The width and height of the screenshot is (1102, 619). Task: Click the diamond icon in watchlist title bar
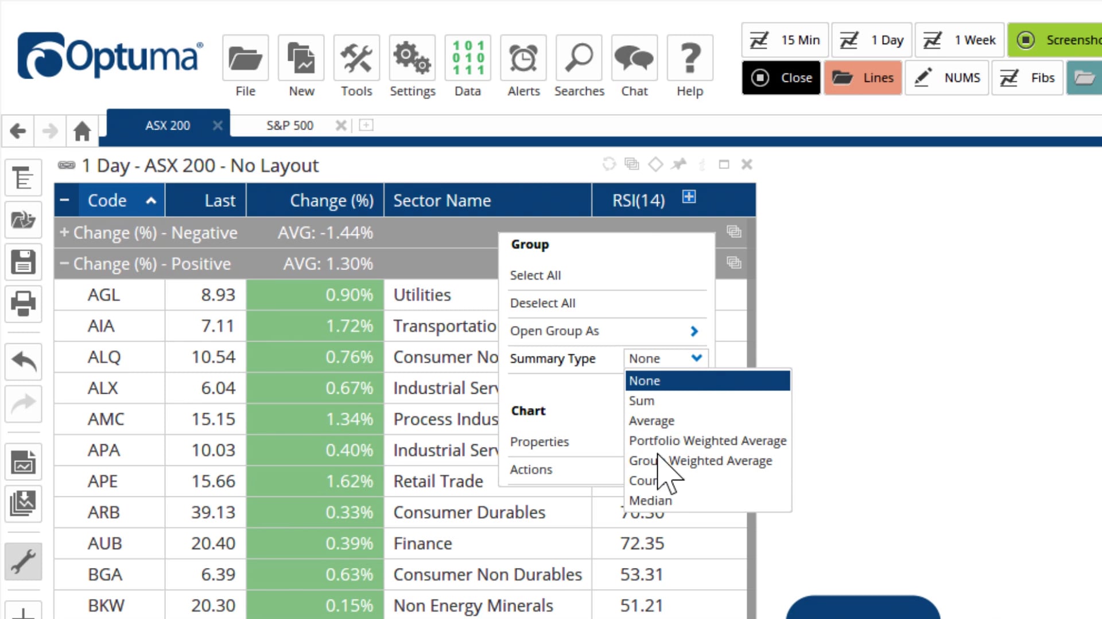tap(655, 164)
